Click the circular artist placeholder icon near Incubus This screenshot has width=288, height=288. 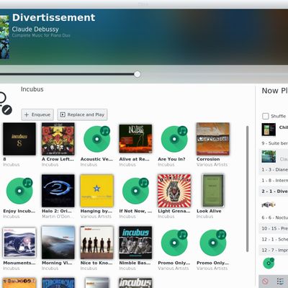tap(2, 98)
